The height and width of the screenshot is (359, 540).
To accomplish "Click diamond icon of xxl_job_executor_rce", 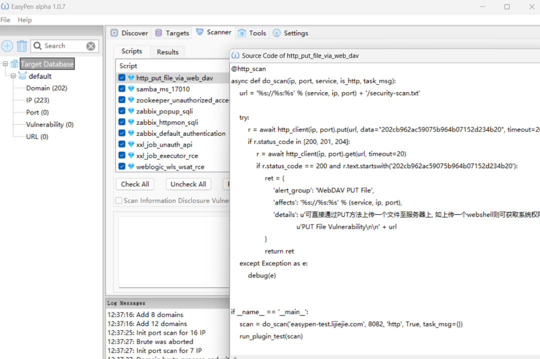I will pyautogui.click(x=131, y=156).
